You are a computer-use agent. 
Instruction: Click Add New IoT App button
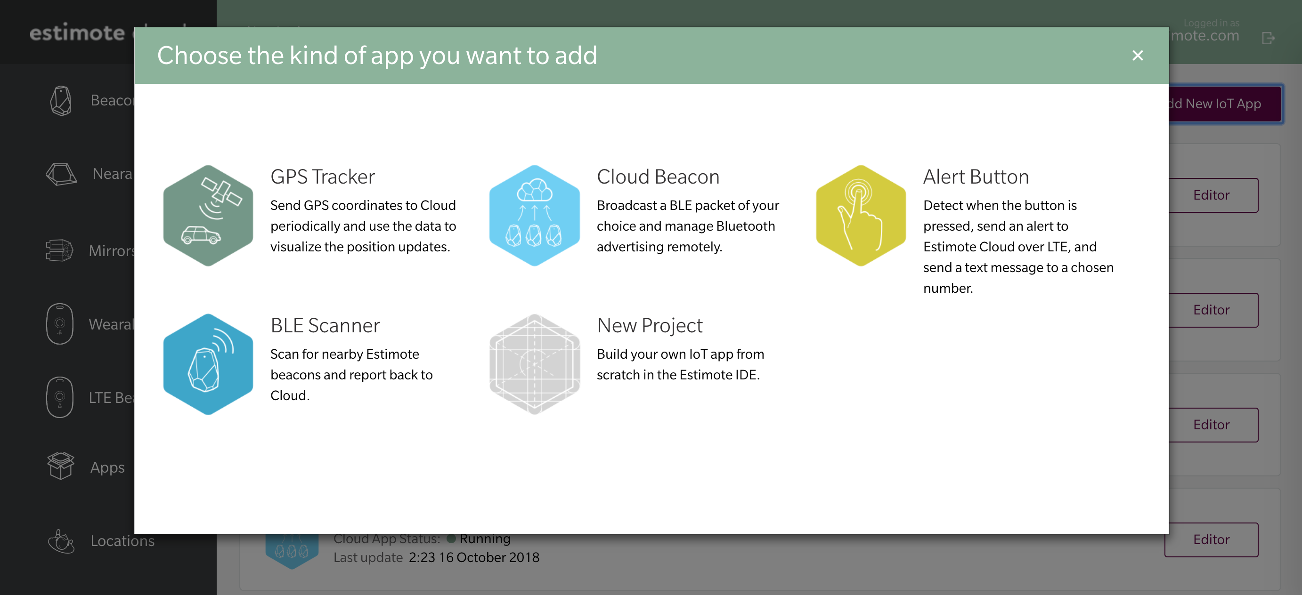pos(1225,104)
